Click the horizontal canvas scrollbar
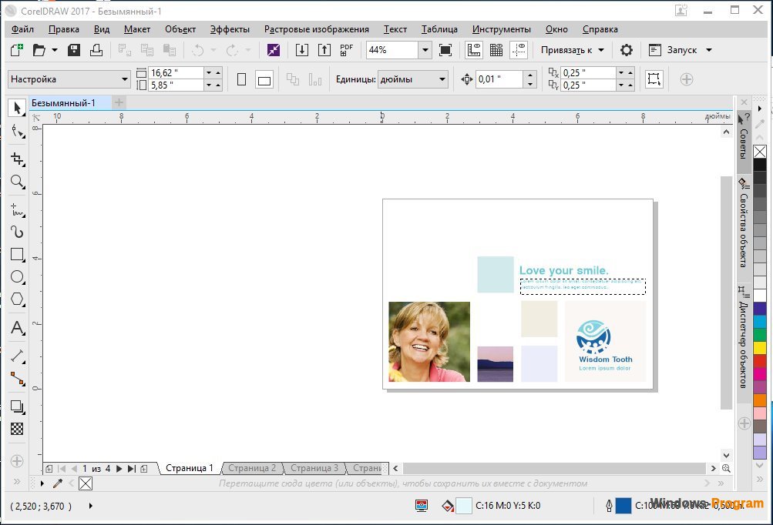Screen dimensions: 773x525 554,468
